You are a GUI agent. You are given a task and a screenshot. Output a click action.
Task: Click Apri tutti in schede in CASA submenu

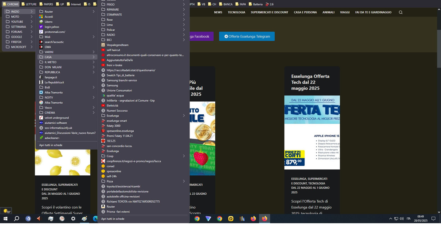tap(113, 219)
